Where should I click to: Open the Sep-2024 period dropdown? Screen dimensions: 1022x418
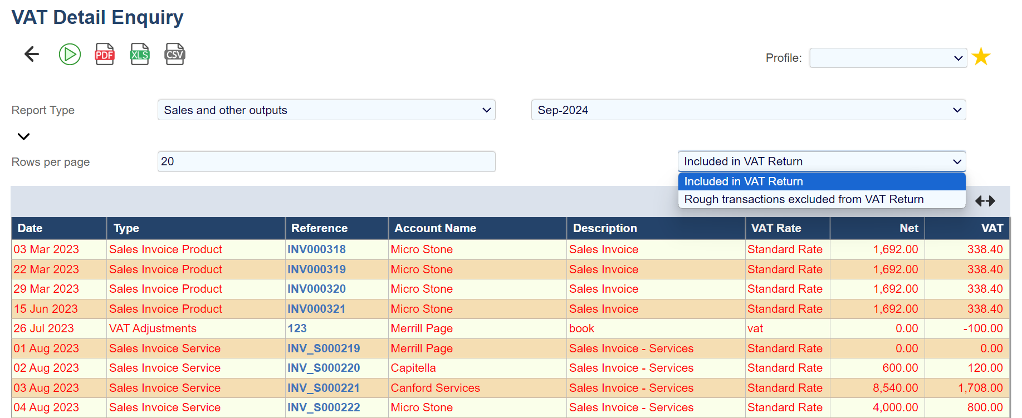click(x=748, y=110)
